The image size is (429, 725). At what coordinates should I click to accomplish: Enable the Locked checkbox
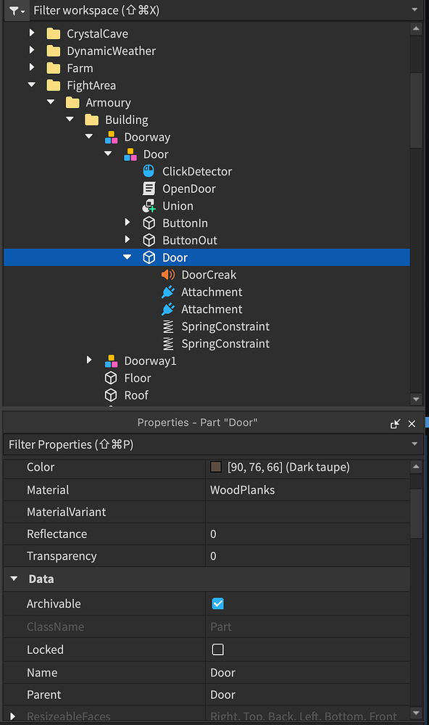(218, 649)
